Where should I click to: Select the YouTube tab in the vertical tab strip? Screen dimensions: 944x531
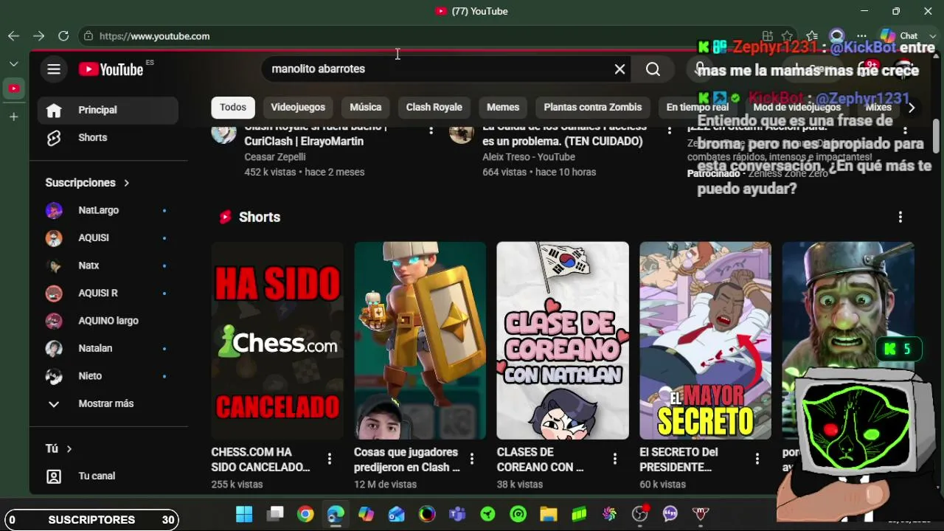[13, 88]
